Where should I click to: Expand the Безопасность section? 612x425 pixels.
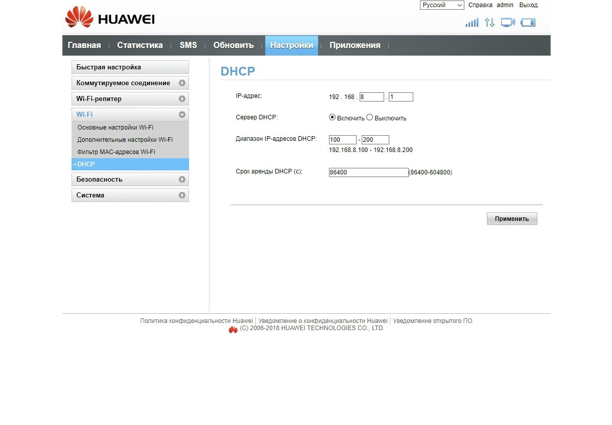[130, 180]
